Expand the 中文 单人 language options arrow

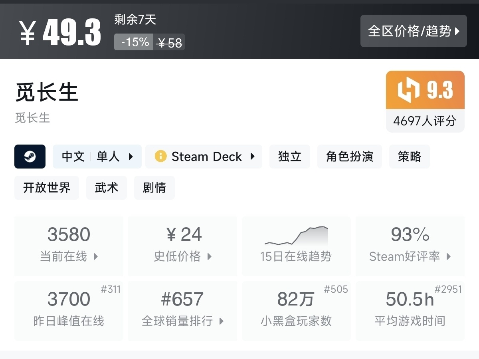(x=131, y=157)
